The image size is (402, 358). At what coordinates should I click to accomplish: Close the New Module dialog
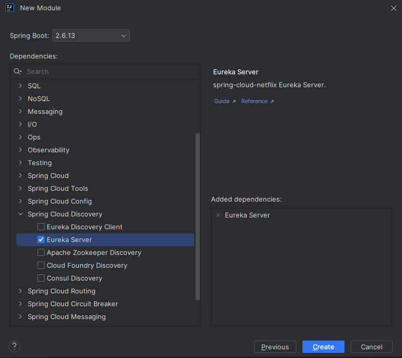click(394, 8)
